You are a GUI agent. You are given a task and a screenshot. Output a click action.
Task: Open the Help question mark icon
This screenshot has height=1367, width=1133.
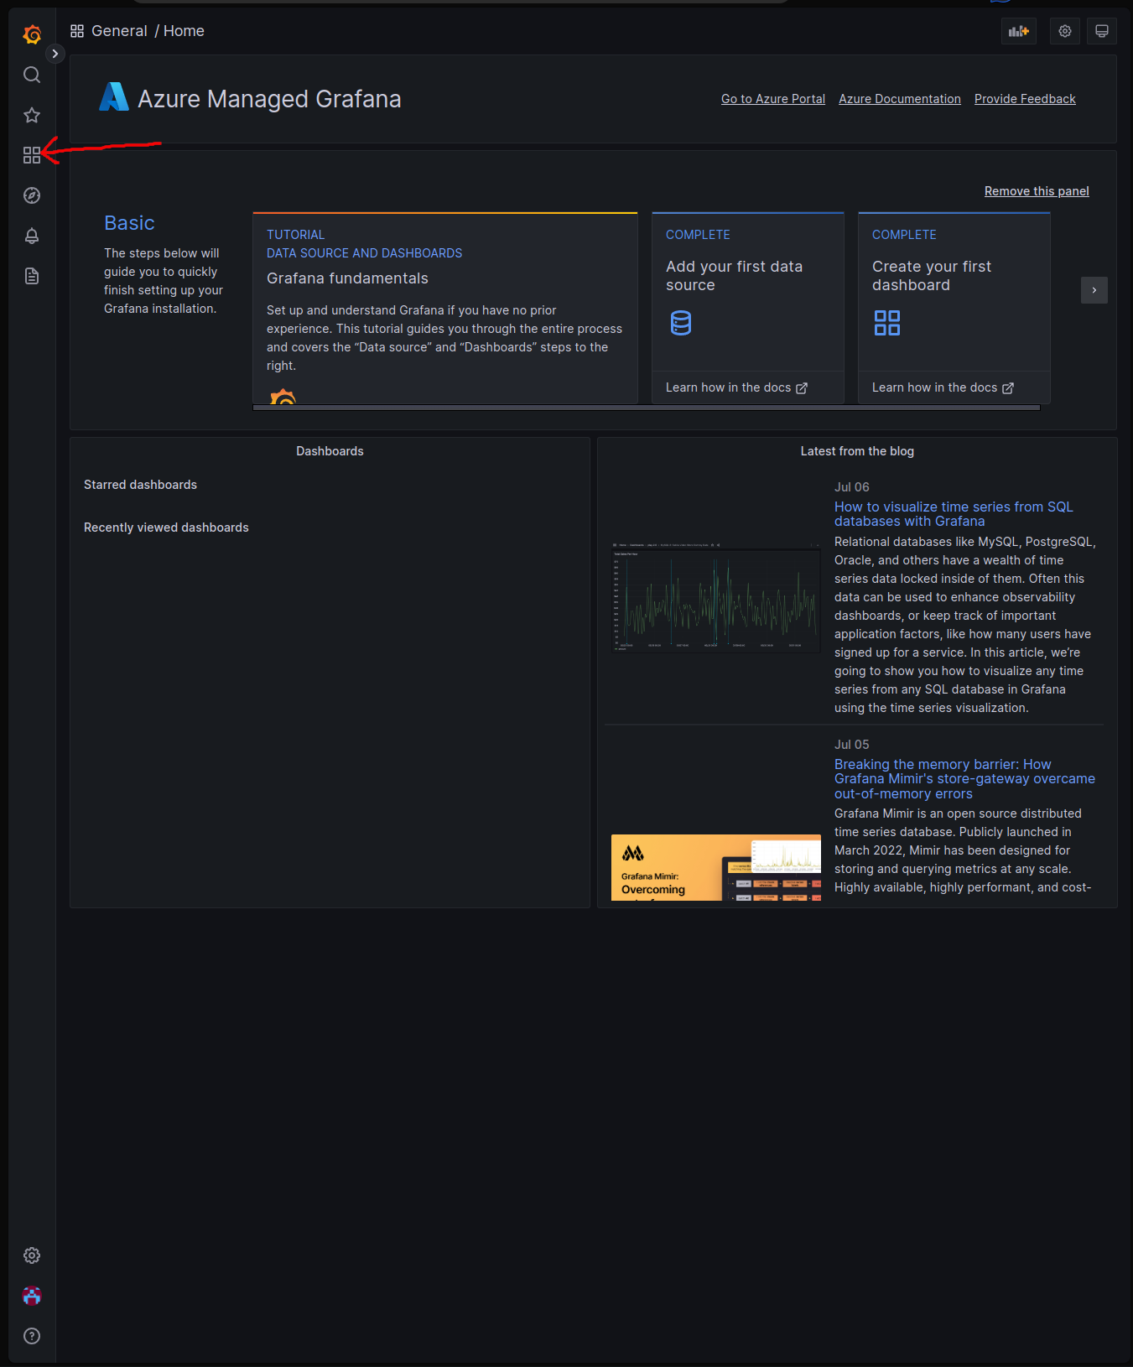coord(32,1336)
